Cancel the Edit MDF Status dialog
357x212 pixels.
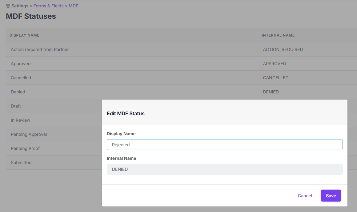click(x=305, y=196)
